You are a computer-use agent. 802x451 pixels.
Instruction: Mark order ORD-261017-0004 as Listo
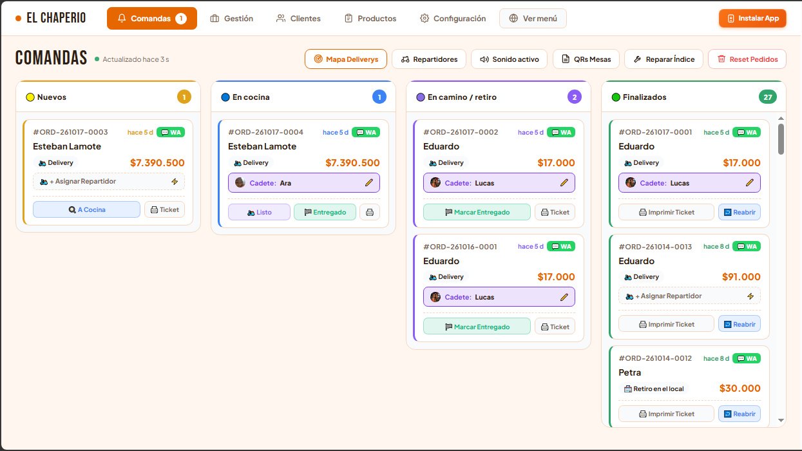[259, 212]
